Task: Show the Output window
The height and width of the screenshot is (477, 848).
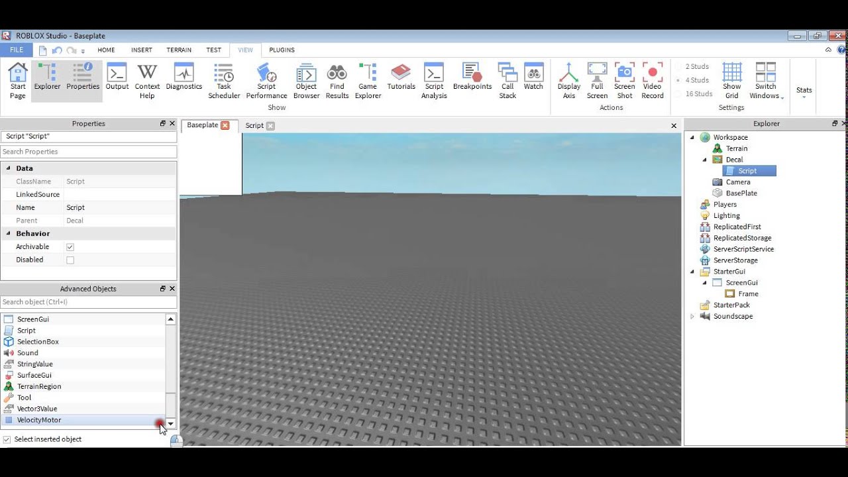Action: pyautogui.click(x=117, y=77)
